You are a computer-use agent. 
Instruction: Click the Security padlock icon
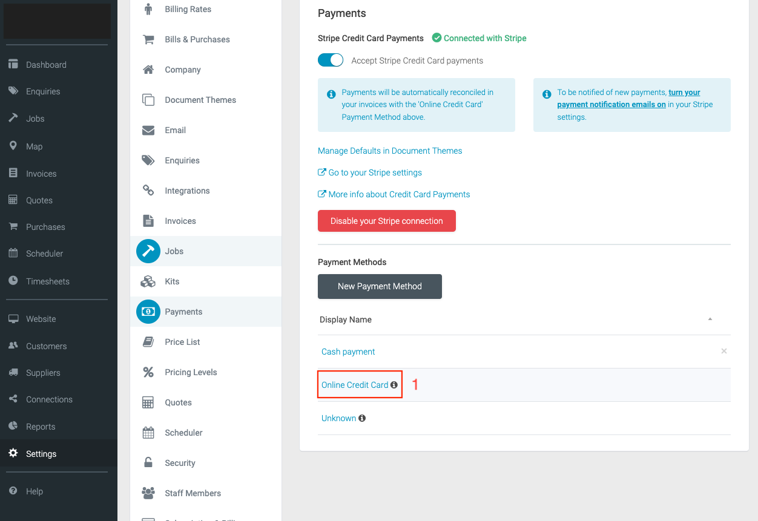click(x=148, y=463)
